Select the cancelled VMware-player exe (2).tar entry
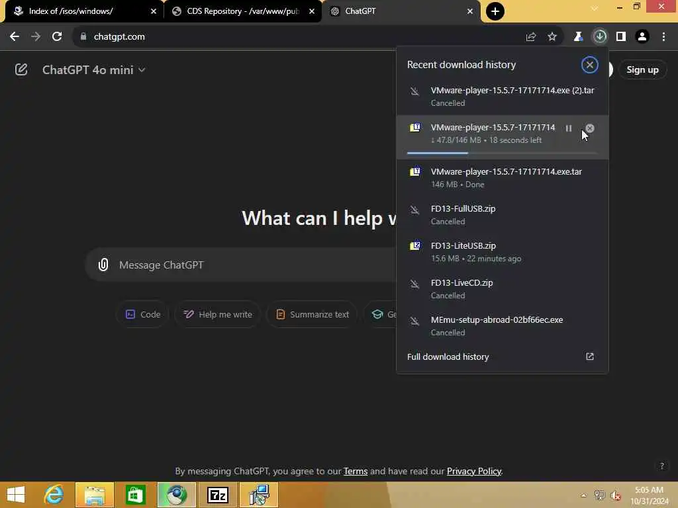The width and height of the screenshot is (678, 508). (x=503, y=97)
